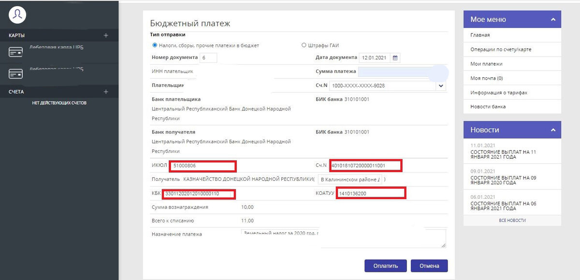The height and width of the screenshot is (280, 580).
Task: Click the Бюджетный платеж heading
Action: pos(190,23)
